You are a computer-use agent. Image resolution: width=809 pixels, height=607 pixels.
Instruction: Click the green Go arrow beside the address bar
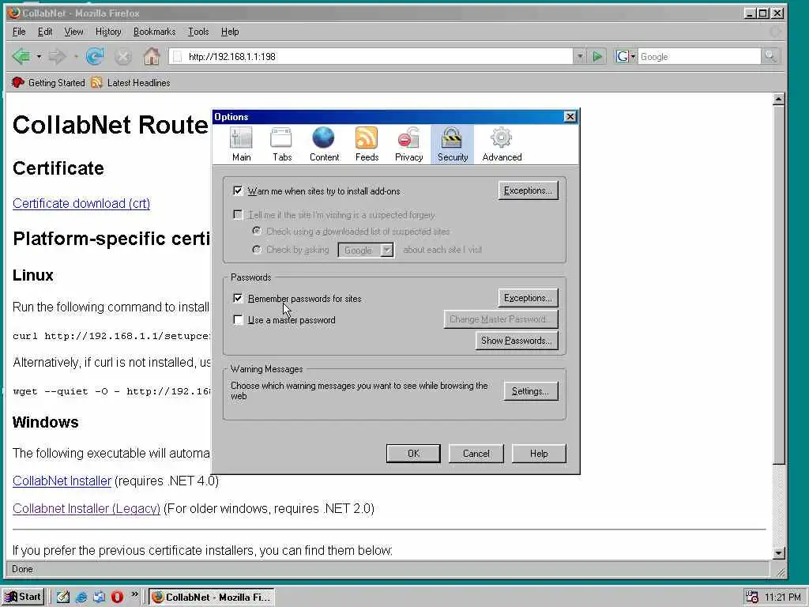pyautogui.click(x=597, y=56)
